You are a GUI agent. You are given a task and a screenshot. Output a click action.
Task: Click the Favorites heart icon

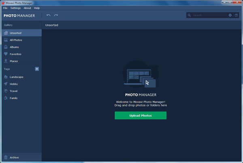click(6, 54)
